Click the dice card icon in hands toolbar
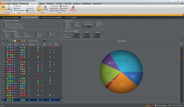This screenshot has width=184, height=107. click(x=15, y=41)
